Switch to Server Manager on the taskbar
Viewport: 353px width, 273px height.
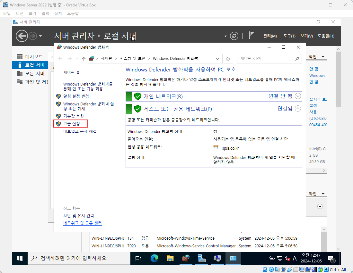click(201, 258)
